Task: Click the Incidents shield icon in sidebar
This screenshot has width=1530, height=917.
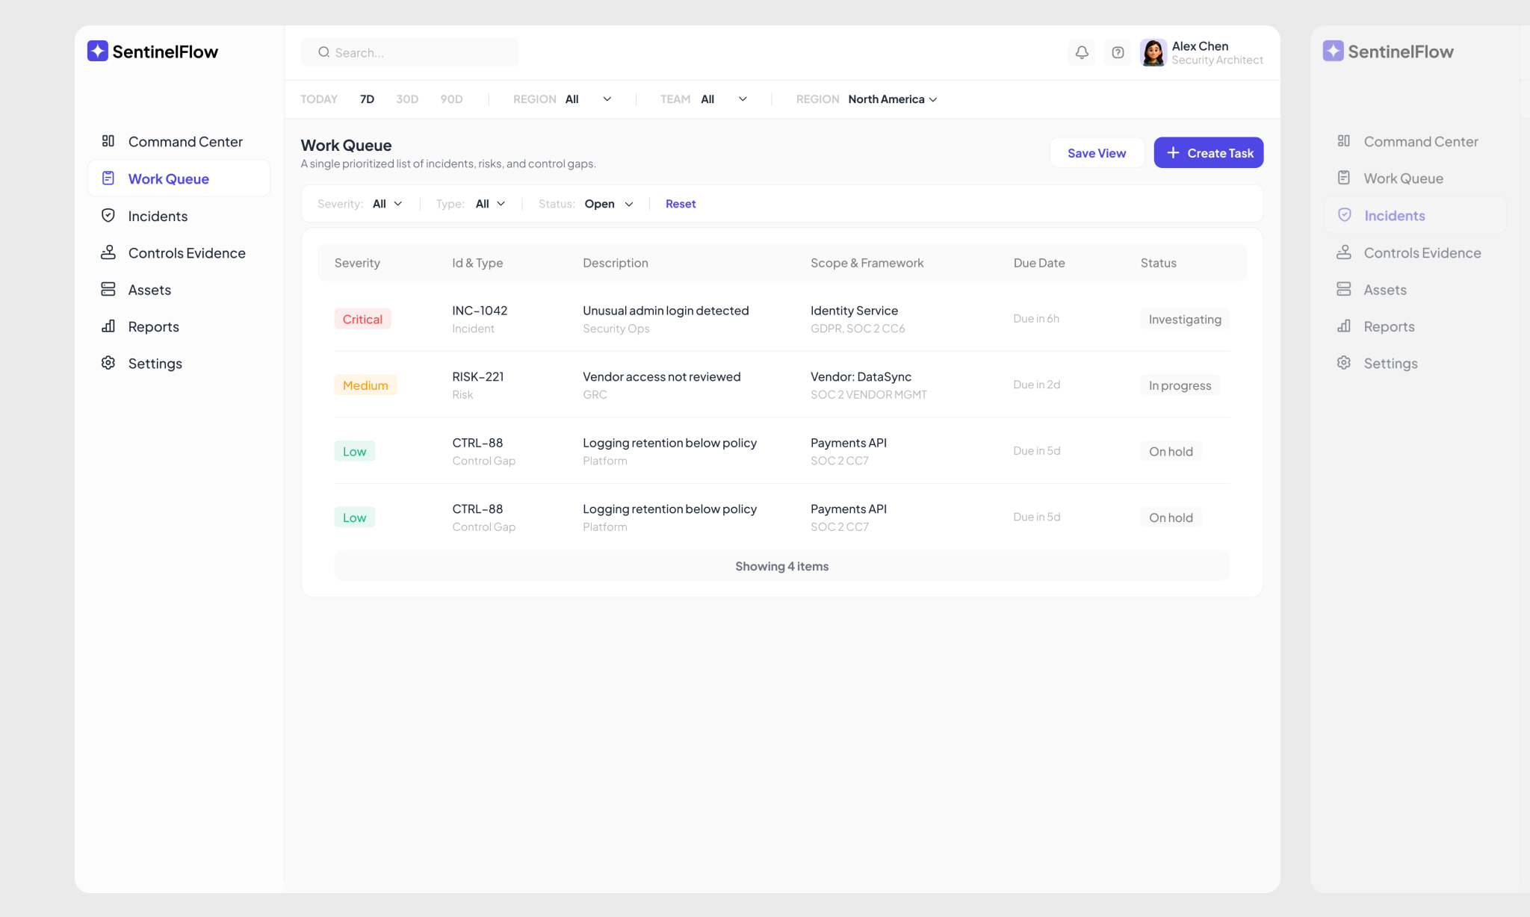Action: point(108,216)
